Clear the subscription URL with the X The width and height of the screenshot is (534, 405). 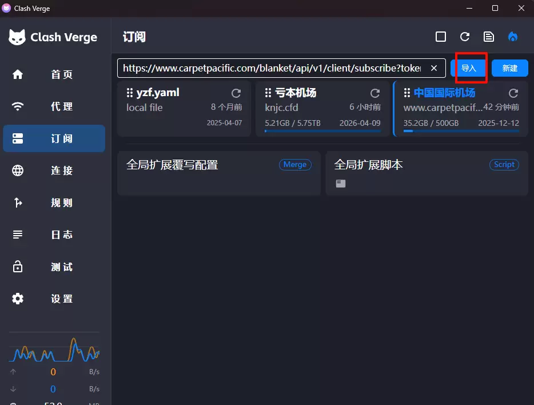[433, 67]
